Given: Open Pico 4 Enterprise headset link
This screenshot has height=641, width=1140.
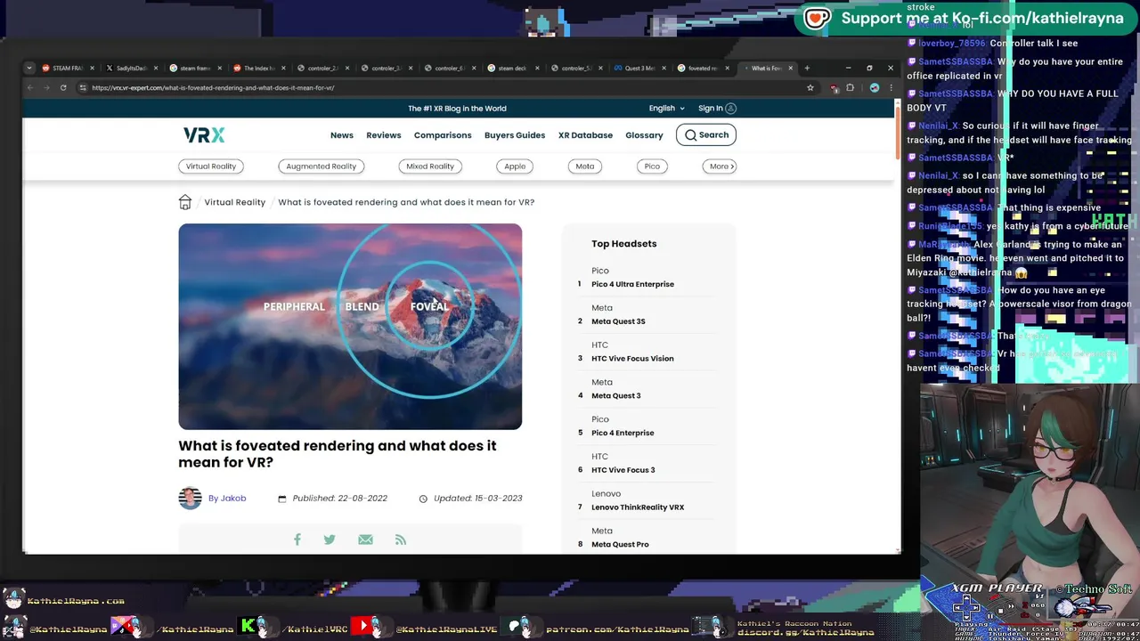Looking at the screenshot, I should click(623, 433).
